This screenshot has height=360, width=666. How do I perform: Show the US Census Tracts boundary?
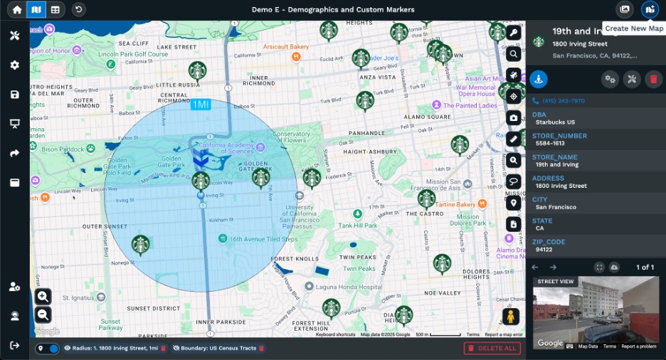point(176,349)
